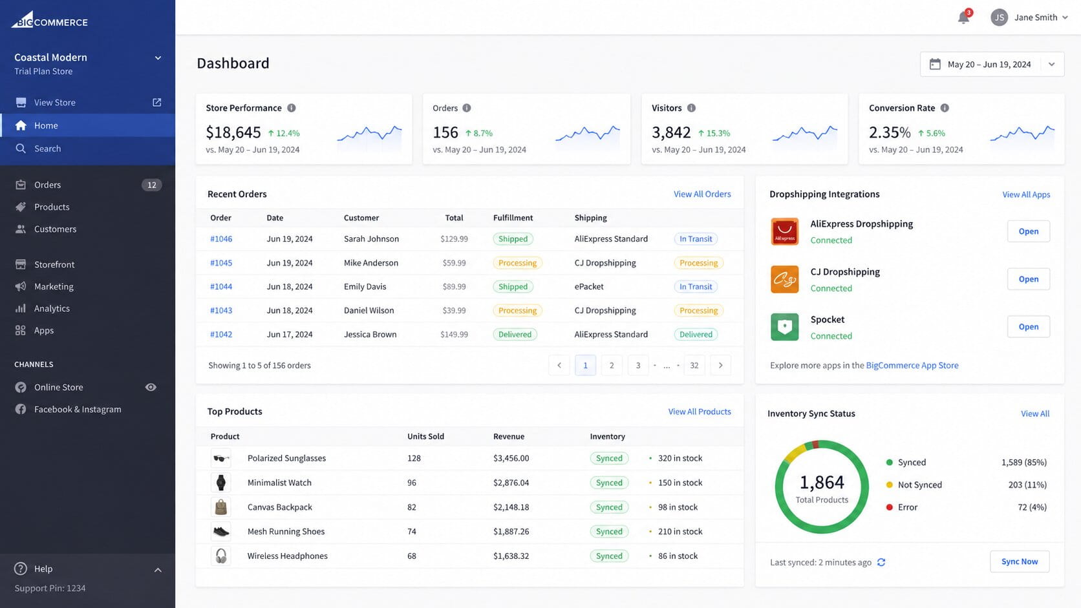Open Facebook & Instagram channel

coord(87,409)
